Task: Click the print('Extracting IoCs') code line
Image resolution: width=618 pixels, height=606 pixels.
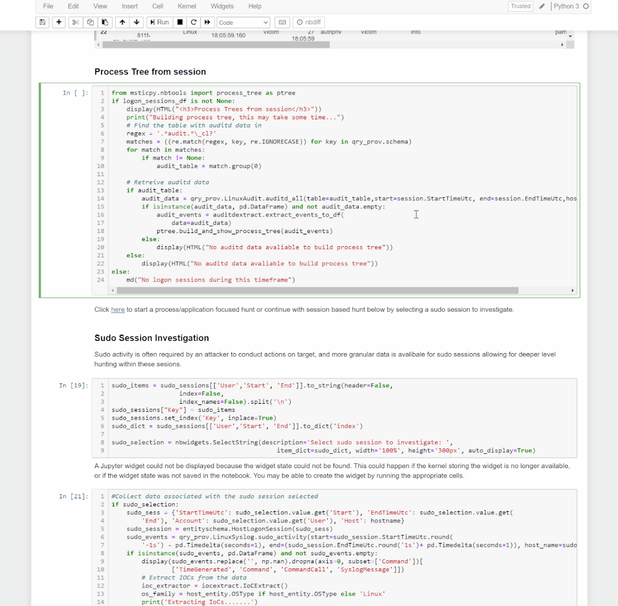Action: (199, 602)
